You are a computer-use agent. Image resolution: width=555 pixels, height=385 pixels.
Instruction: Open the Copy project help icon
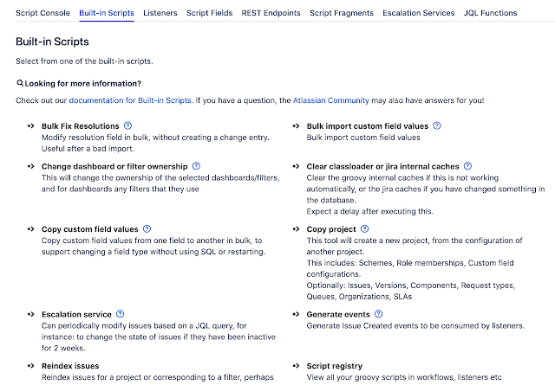[364, 229]
